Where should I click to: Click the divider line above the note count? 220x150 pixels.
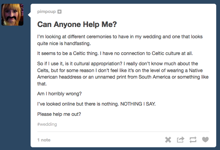[123, 132]
